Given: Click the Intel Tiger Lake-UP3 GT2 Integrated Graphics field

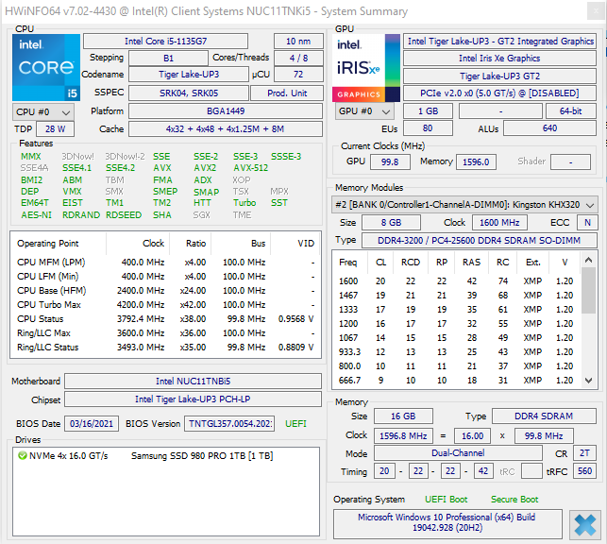Looking at the screenshot, I should coord(499,41).
